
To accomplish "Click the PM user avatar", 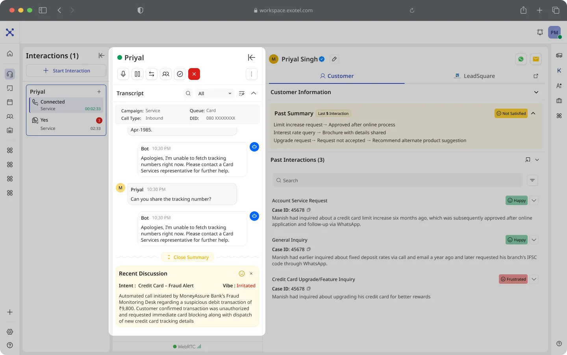I will [x=554, y=32].
